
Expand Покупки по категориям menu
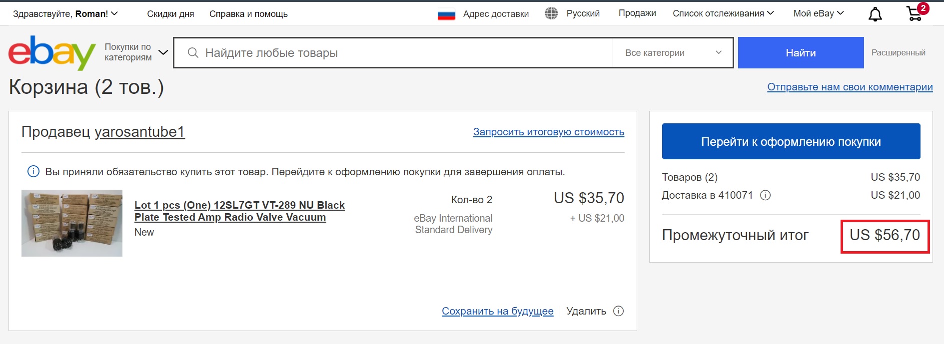(x=135, y=52)
